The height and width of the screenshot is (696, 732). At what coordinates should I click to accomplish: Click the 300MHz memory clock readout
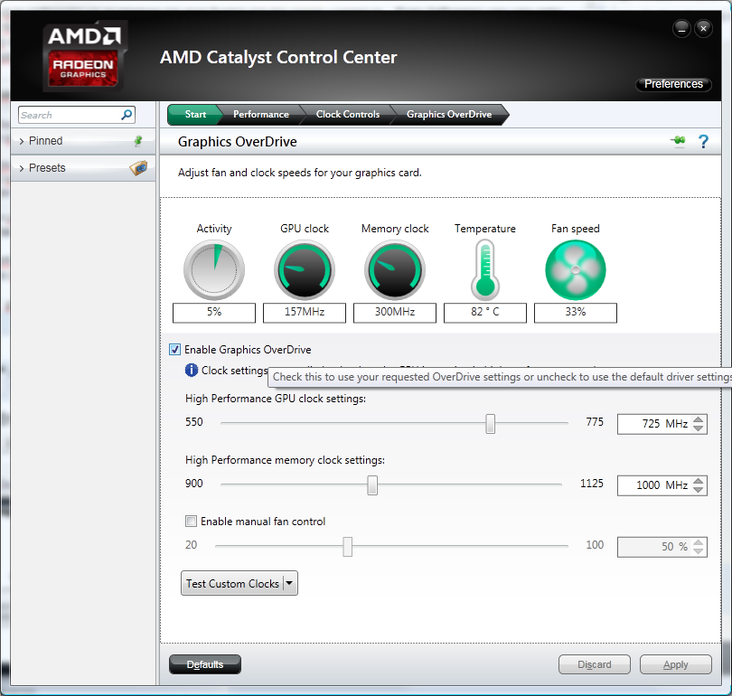click(395, 312)
